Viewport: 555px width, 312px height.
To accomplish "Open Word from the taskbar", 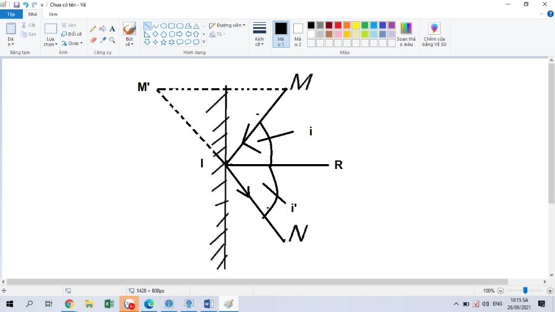I will [x=209, y=304].
